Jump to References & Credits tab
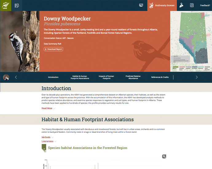Viewport: 212px width, 169px height. click(x=160, y=77)
